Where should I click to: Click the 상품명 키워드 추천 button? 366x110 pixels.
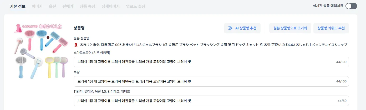331,28
